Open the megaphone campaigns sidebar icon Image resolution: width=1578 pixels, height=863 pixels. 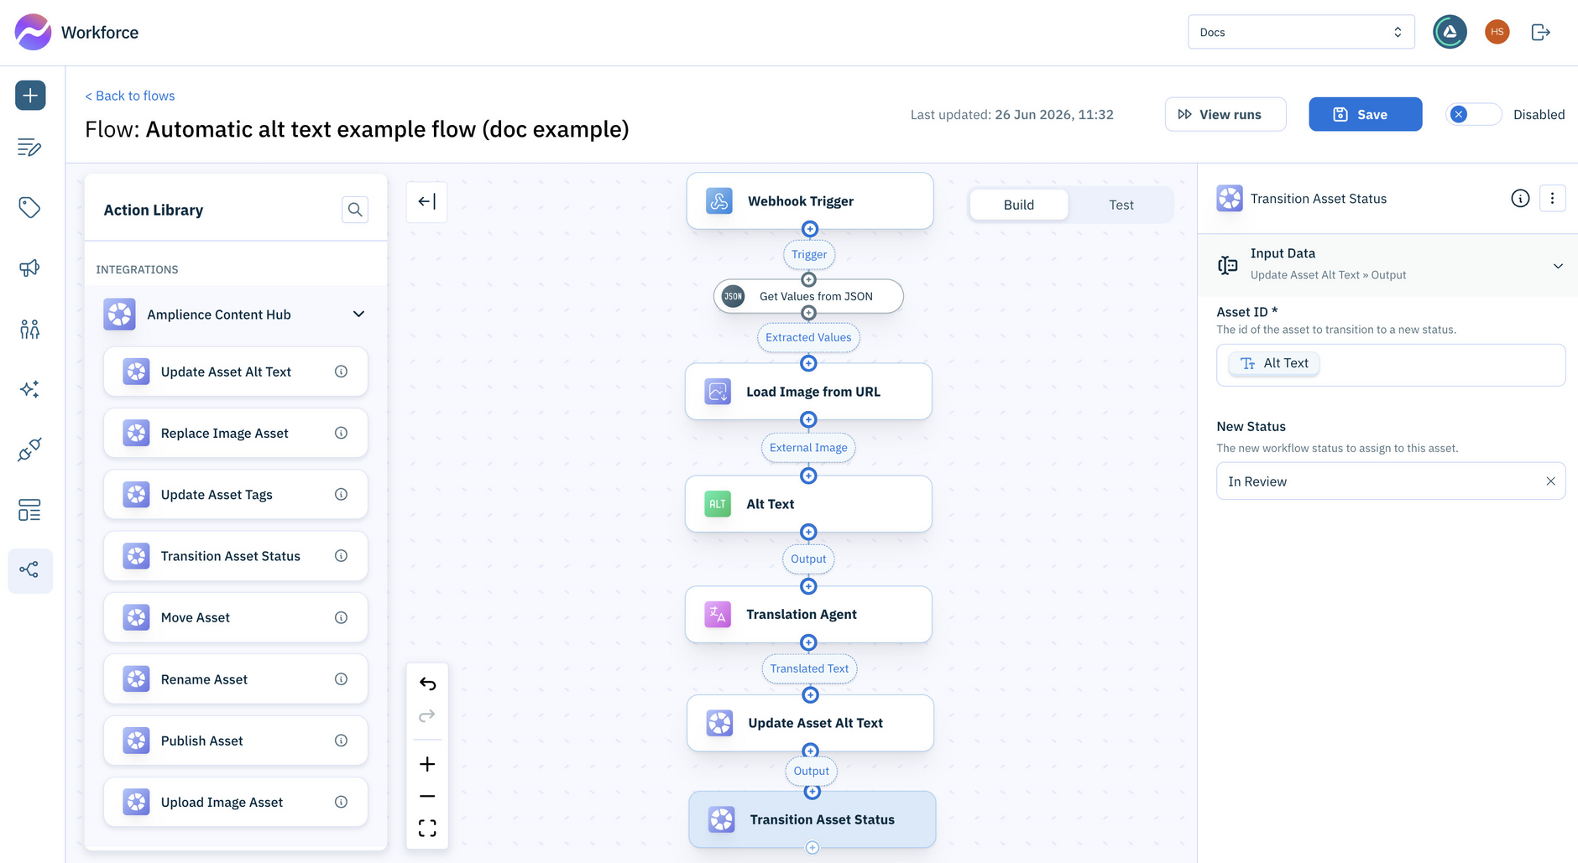(x=29, y=268)
